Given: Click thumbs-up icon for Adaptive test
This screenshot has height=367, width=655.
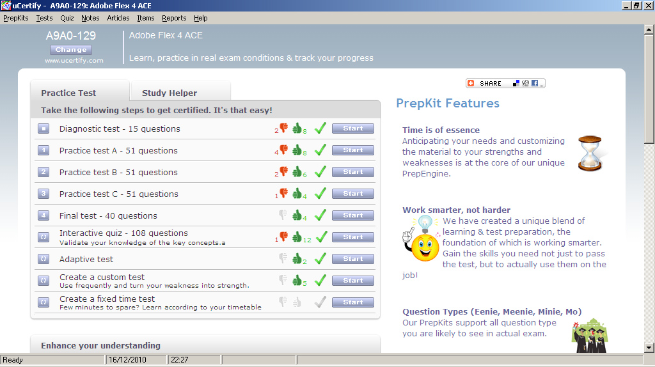Looking at the screenshot, I should (297, 258).
